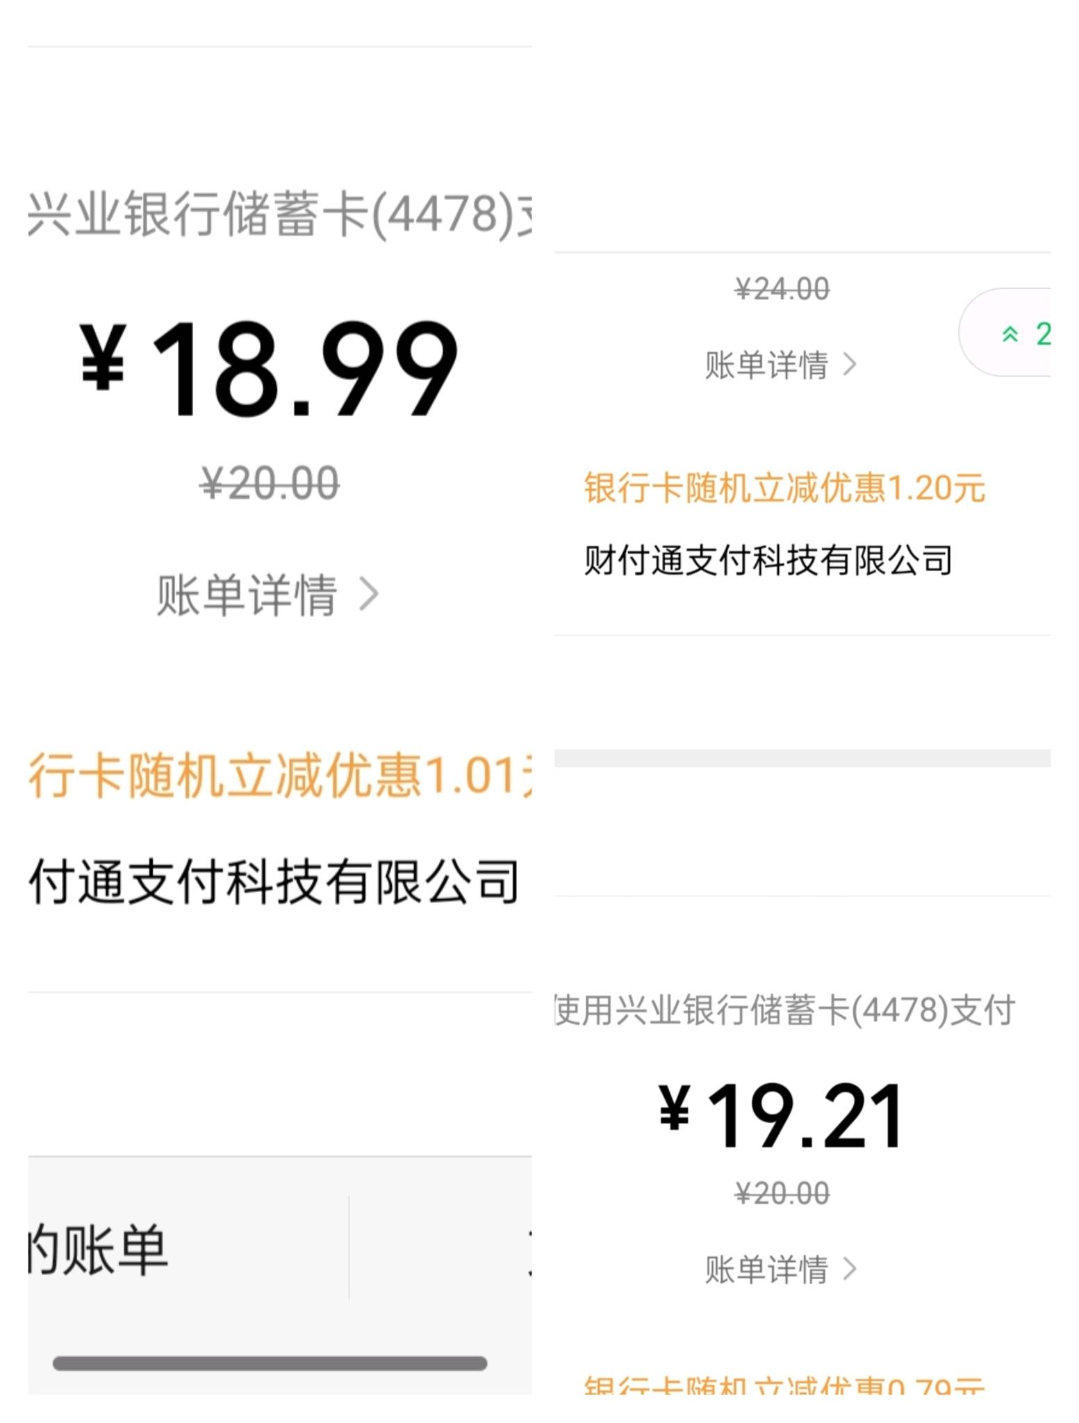Screen dimensions: 1079x1423
Task: Tap the grey home indicator bar
Action: click(270, 1363)
